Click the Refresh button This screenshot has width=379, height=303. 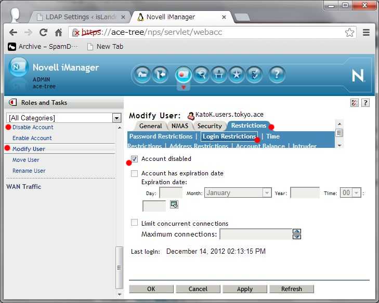click(292, 289)
